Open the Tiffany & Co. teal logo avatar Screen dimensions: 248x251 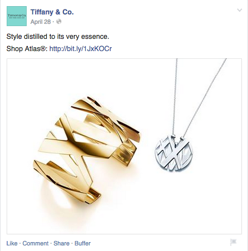(17, 16)
